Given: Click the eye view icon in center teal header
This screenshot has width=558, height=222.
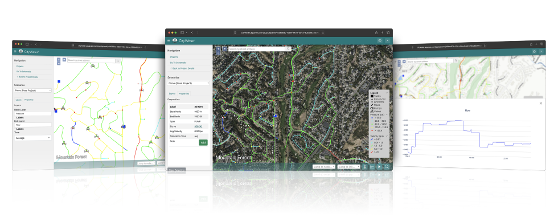Looking at the screenshot, I should pos(380,41).
